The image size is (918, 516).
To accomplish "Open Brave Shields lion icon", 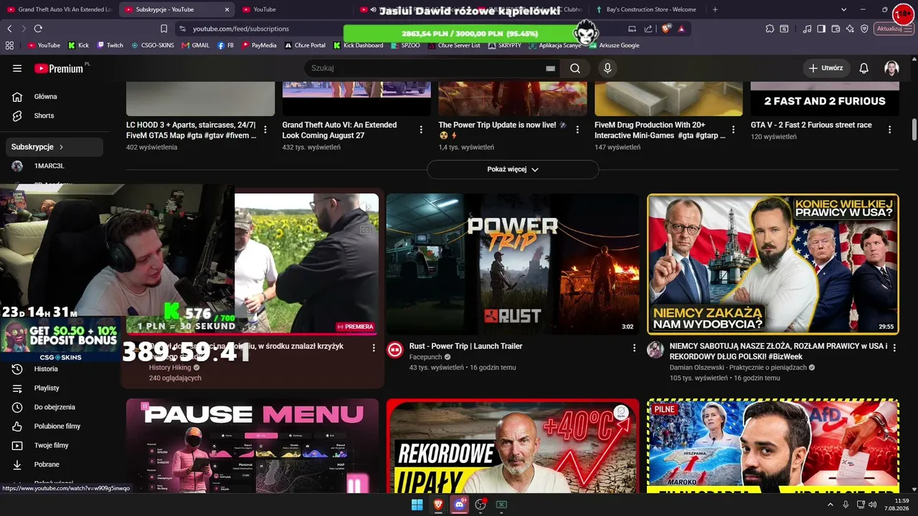I will point(665,29).
